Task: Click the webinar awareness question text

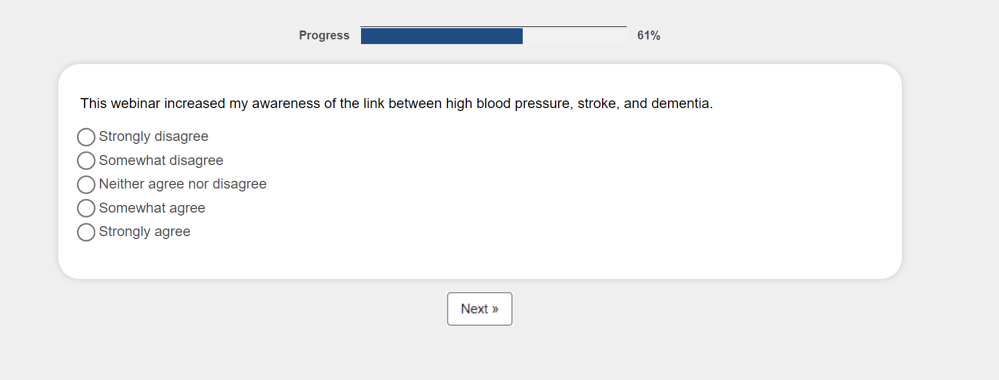Action: [396, 103]
